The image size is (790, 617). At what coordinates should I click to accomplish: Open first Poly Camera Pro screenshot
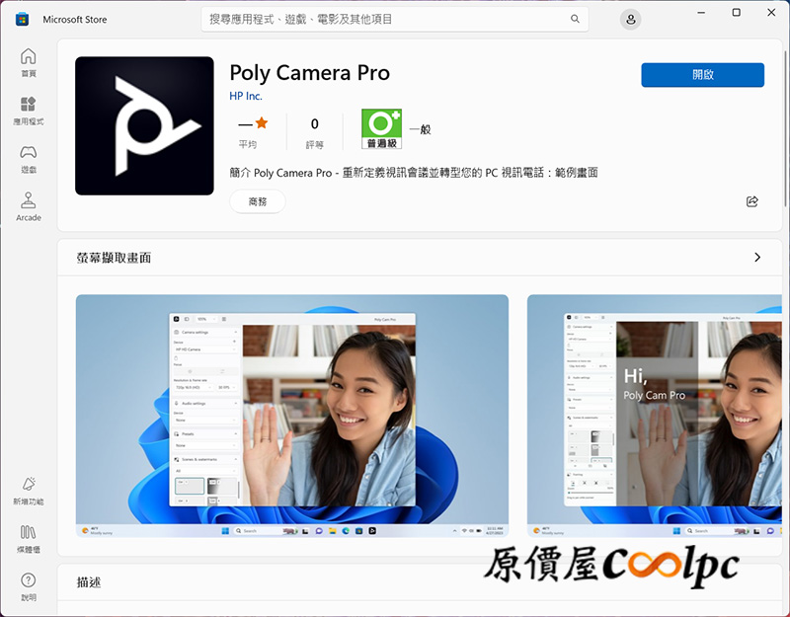pos(291,416)
